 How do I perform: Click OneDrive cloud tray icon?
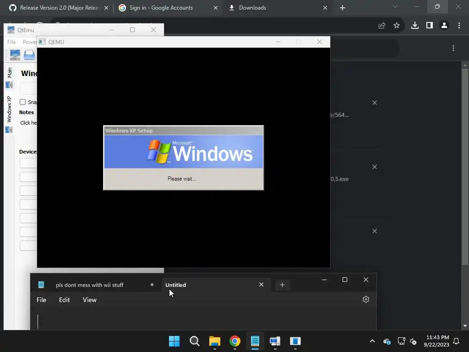click(x=387, y=341)
